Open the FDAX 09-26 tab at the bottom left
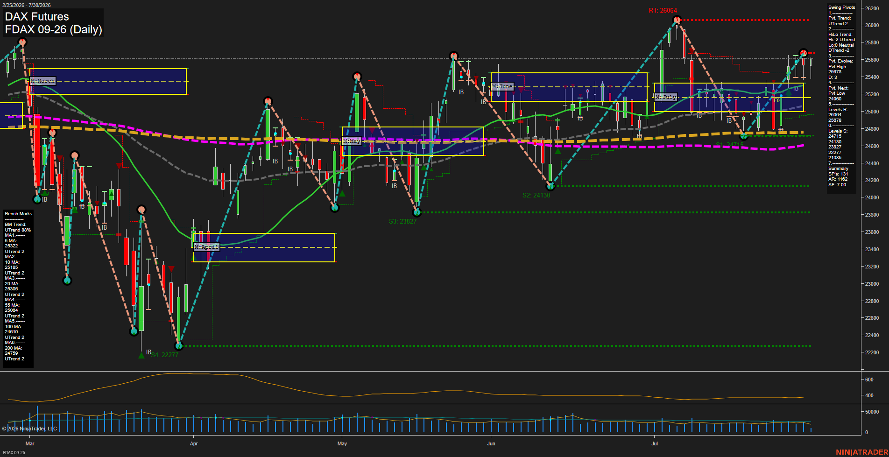 (x=14, y=453)
